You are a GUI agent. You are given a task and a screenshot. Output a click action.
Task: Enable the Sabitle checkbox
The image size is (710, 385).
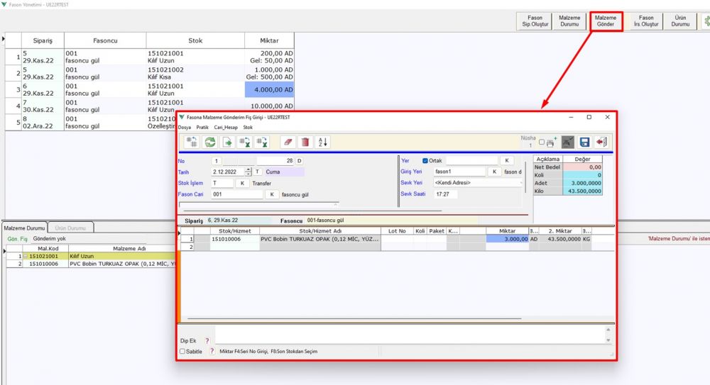click(x=182, y=351)
